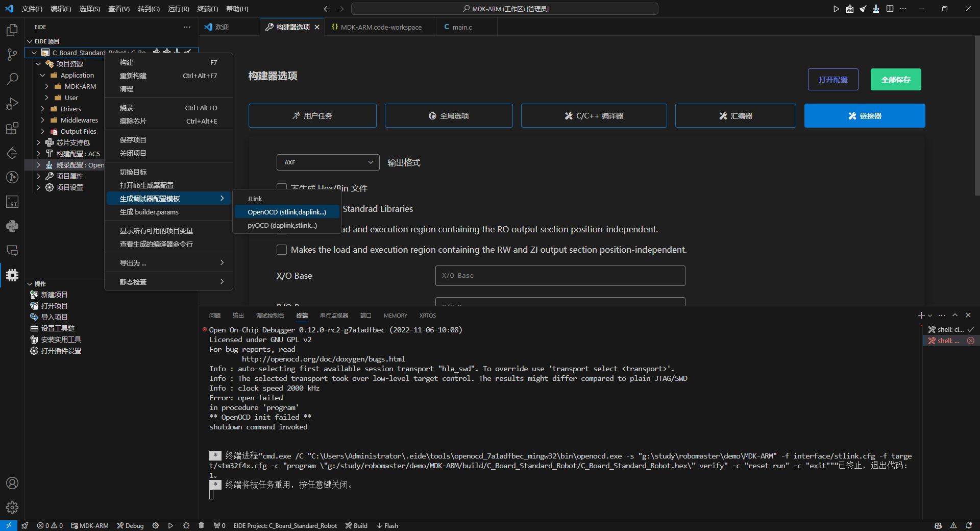Collapse the EIDE 项目 section
Viewport: 980px width, 531px height.
click(30, 41)
